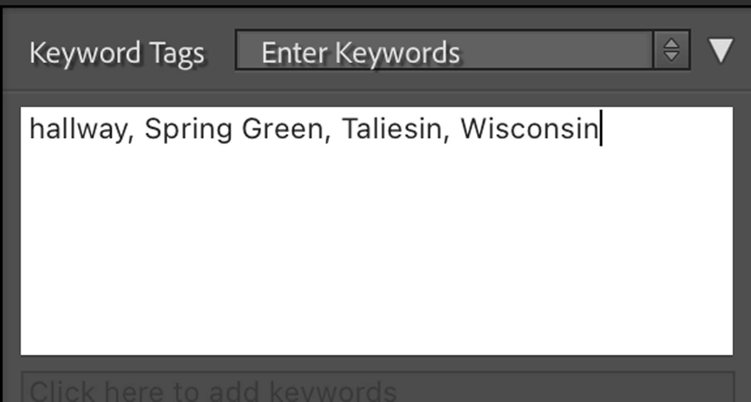751x402 pixels.
Task: Click the Keyword Tags label
Action: pos(116,53)
